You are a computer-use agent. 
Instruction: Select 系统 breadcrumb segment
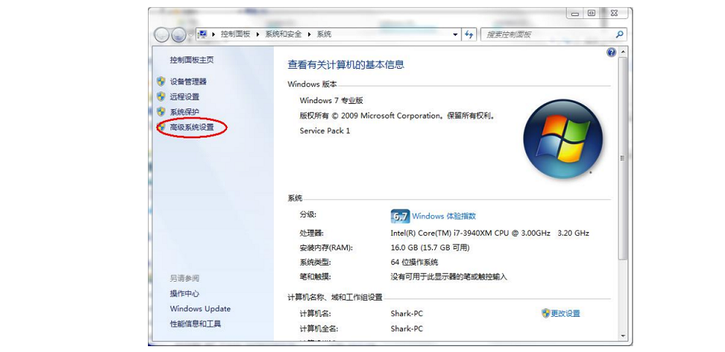(x=324, y=34)
